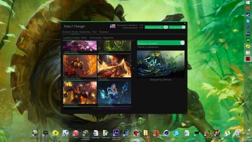This screenshot has width=252, height=142.
Task: Open the red Opera icon in the taskbar
Action: tap(248, 8)
